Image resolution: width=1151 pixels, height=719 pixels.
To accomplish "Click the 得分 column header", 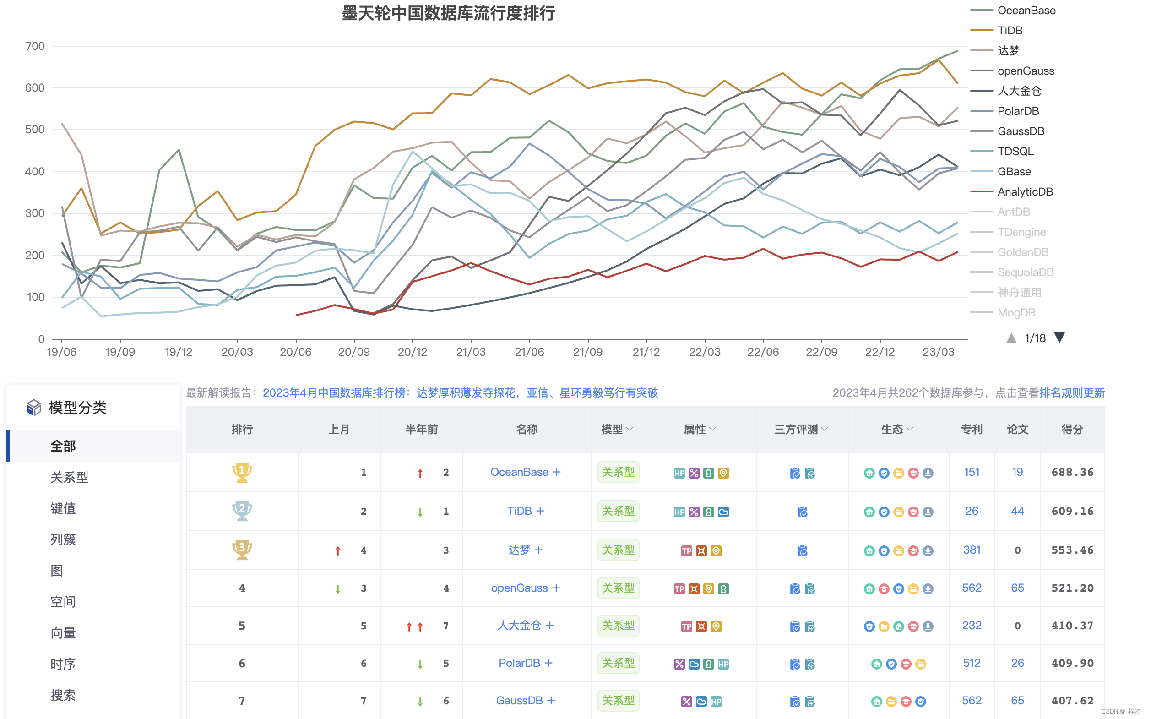I will point(1072,430).
